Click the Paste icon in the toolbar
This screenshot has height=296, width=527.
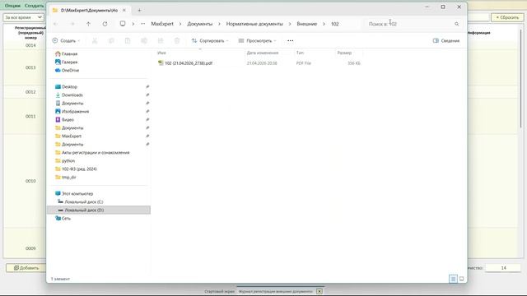(128, 40)
